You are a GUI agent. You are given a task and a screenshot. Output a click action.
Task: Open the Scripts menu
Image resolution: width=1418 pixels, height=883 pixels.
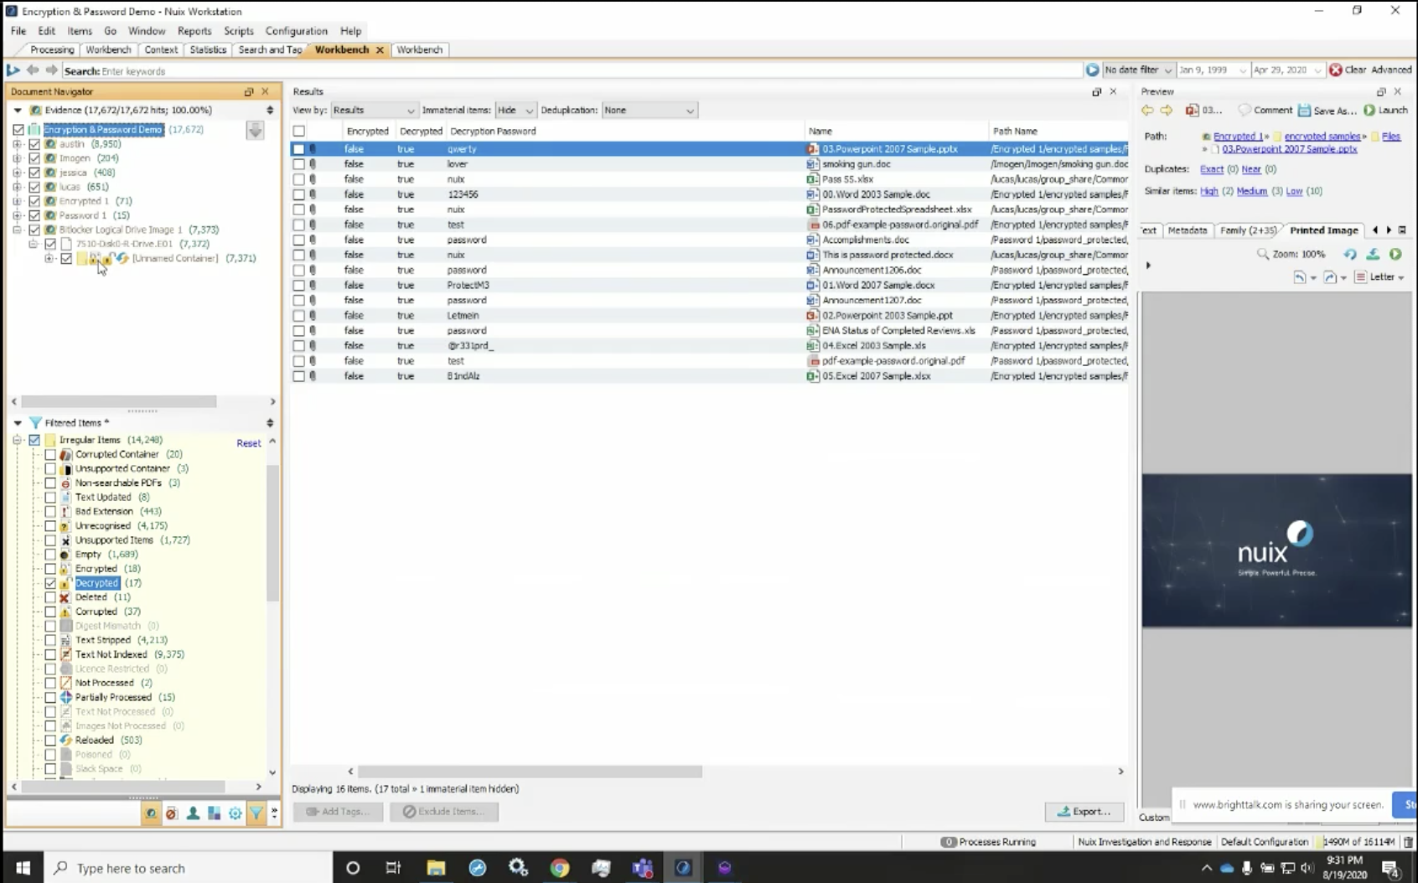(238, 31)
